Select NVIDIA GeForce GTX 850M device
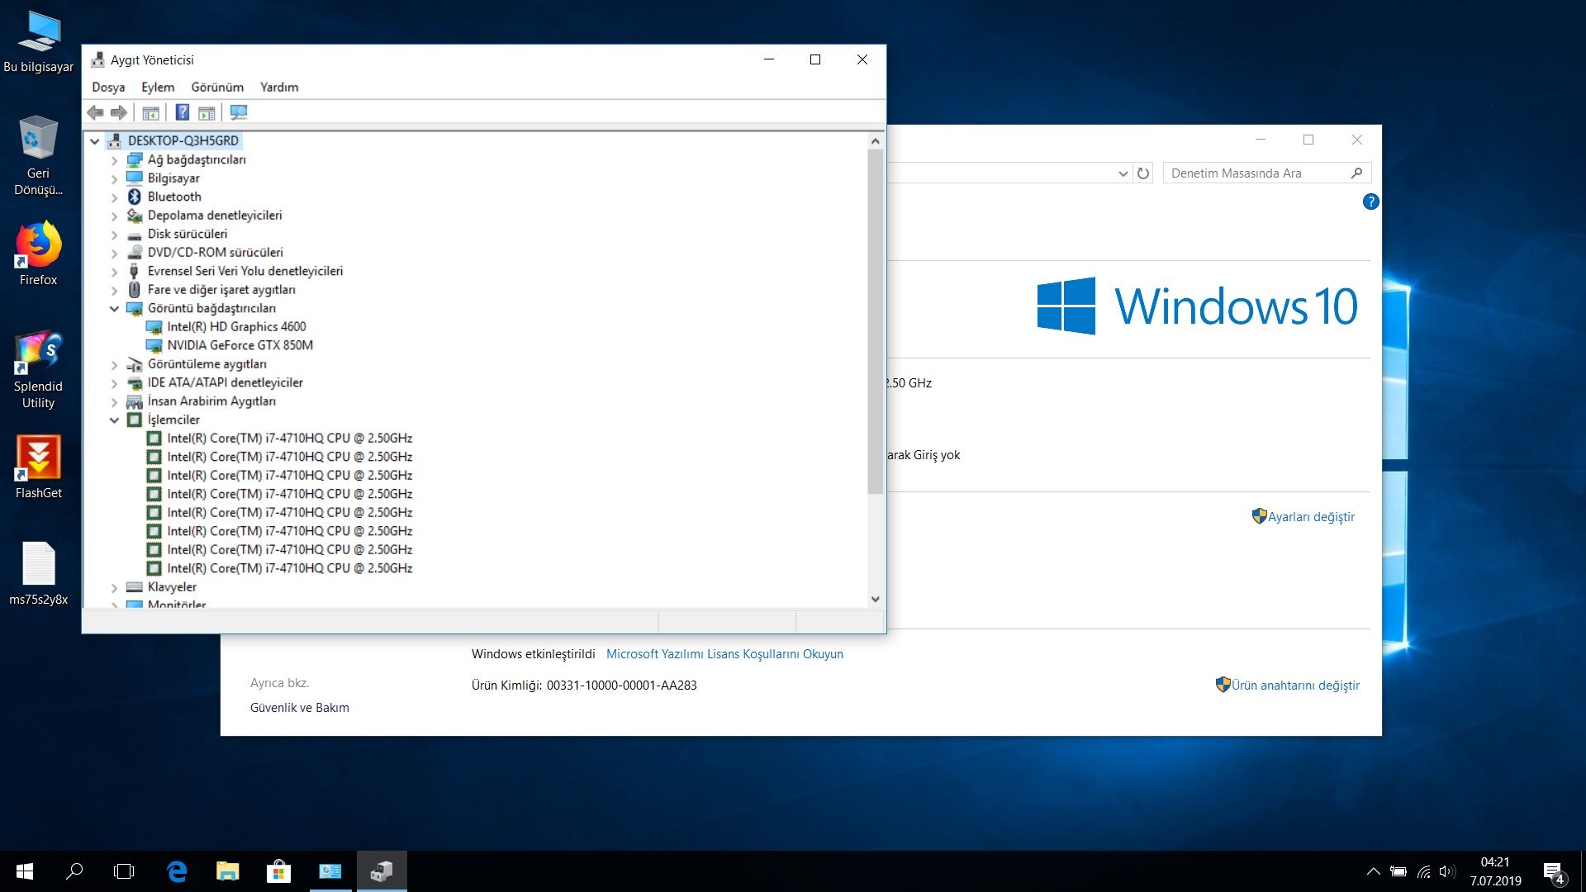This screenshot has width=1586, height=892. click(x=240, y=345)
